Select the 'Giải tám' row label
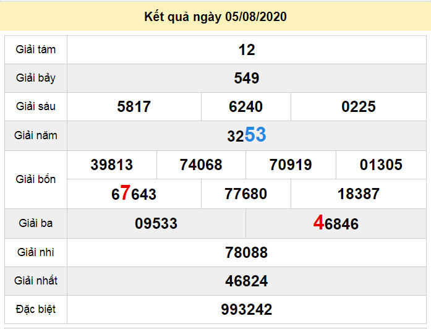This screenshot has width=431, height=329. [x=36, y=49]
